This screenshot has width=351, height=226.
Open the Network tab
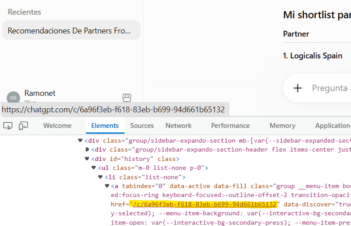pos(178,126)
